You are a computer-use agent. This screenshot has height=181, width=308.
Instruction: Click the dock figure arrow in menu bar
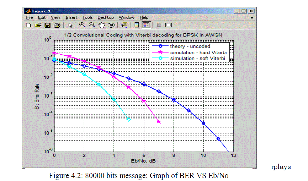(251, 17)
